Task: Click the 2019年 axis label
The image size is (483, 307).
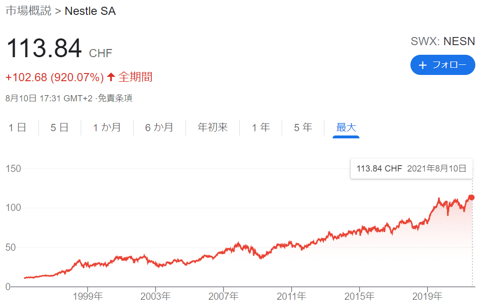Action: [427, 296]
